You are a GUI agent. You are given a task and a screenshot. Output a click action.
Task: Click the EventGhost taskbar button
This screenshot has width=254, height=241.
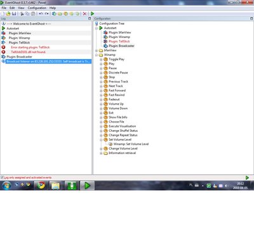pos(87,186)
